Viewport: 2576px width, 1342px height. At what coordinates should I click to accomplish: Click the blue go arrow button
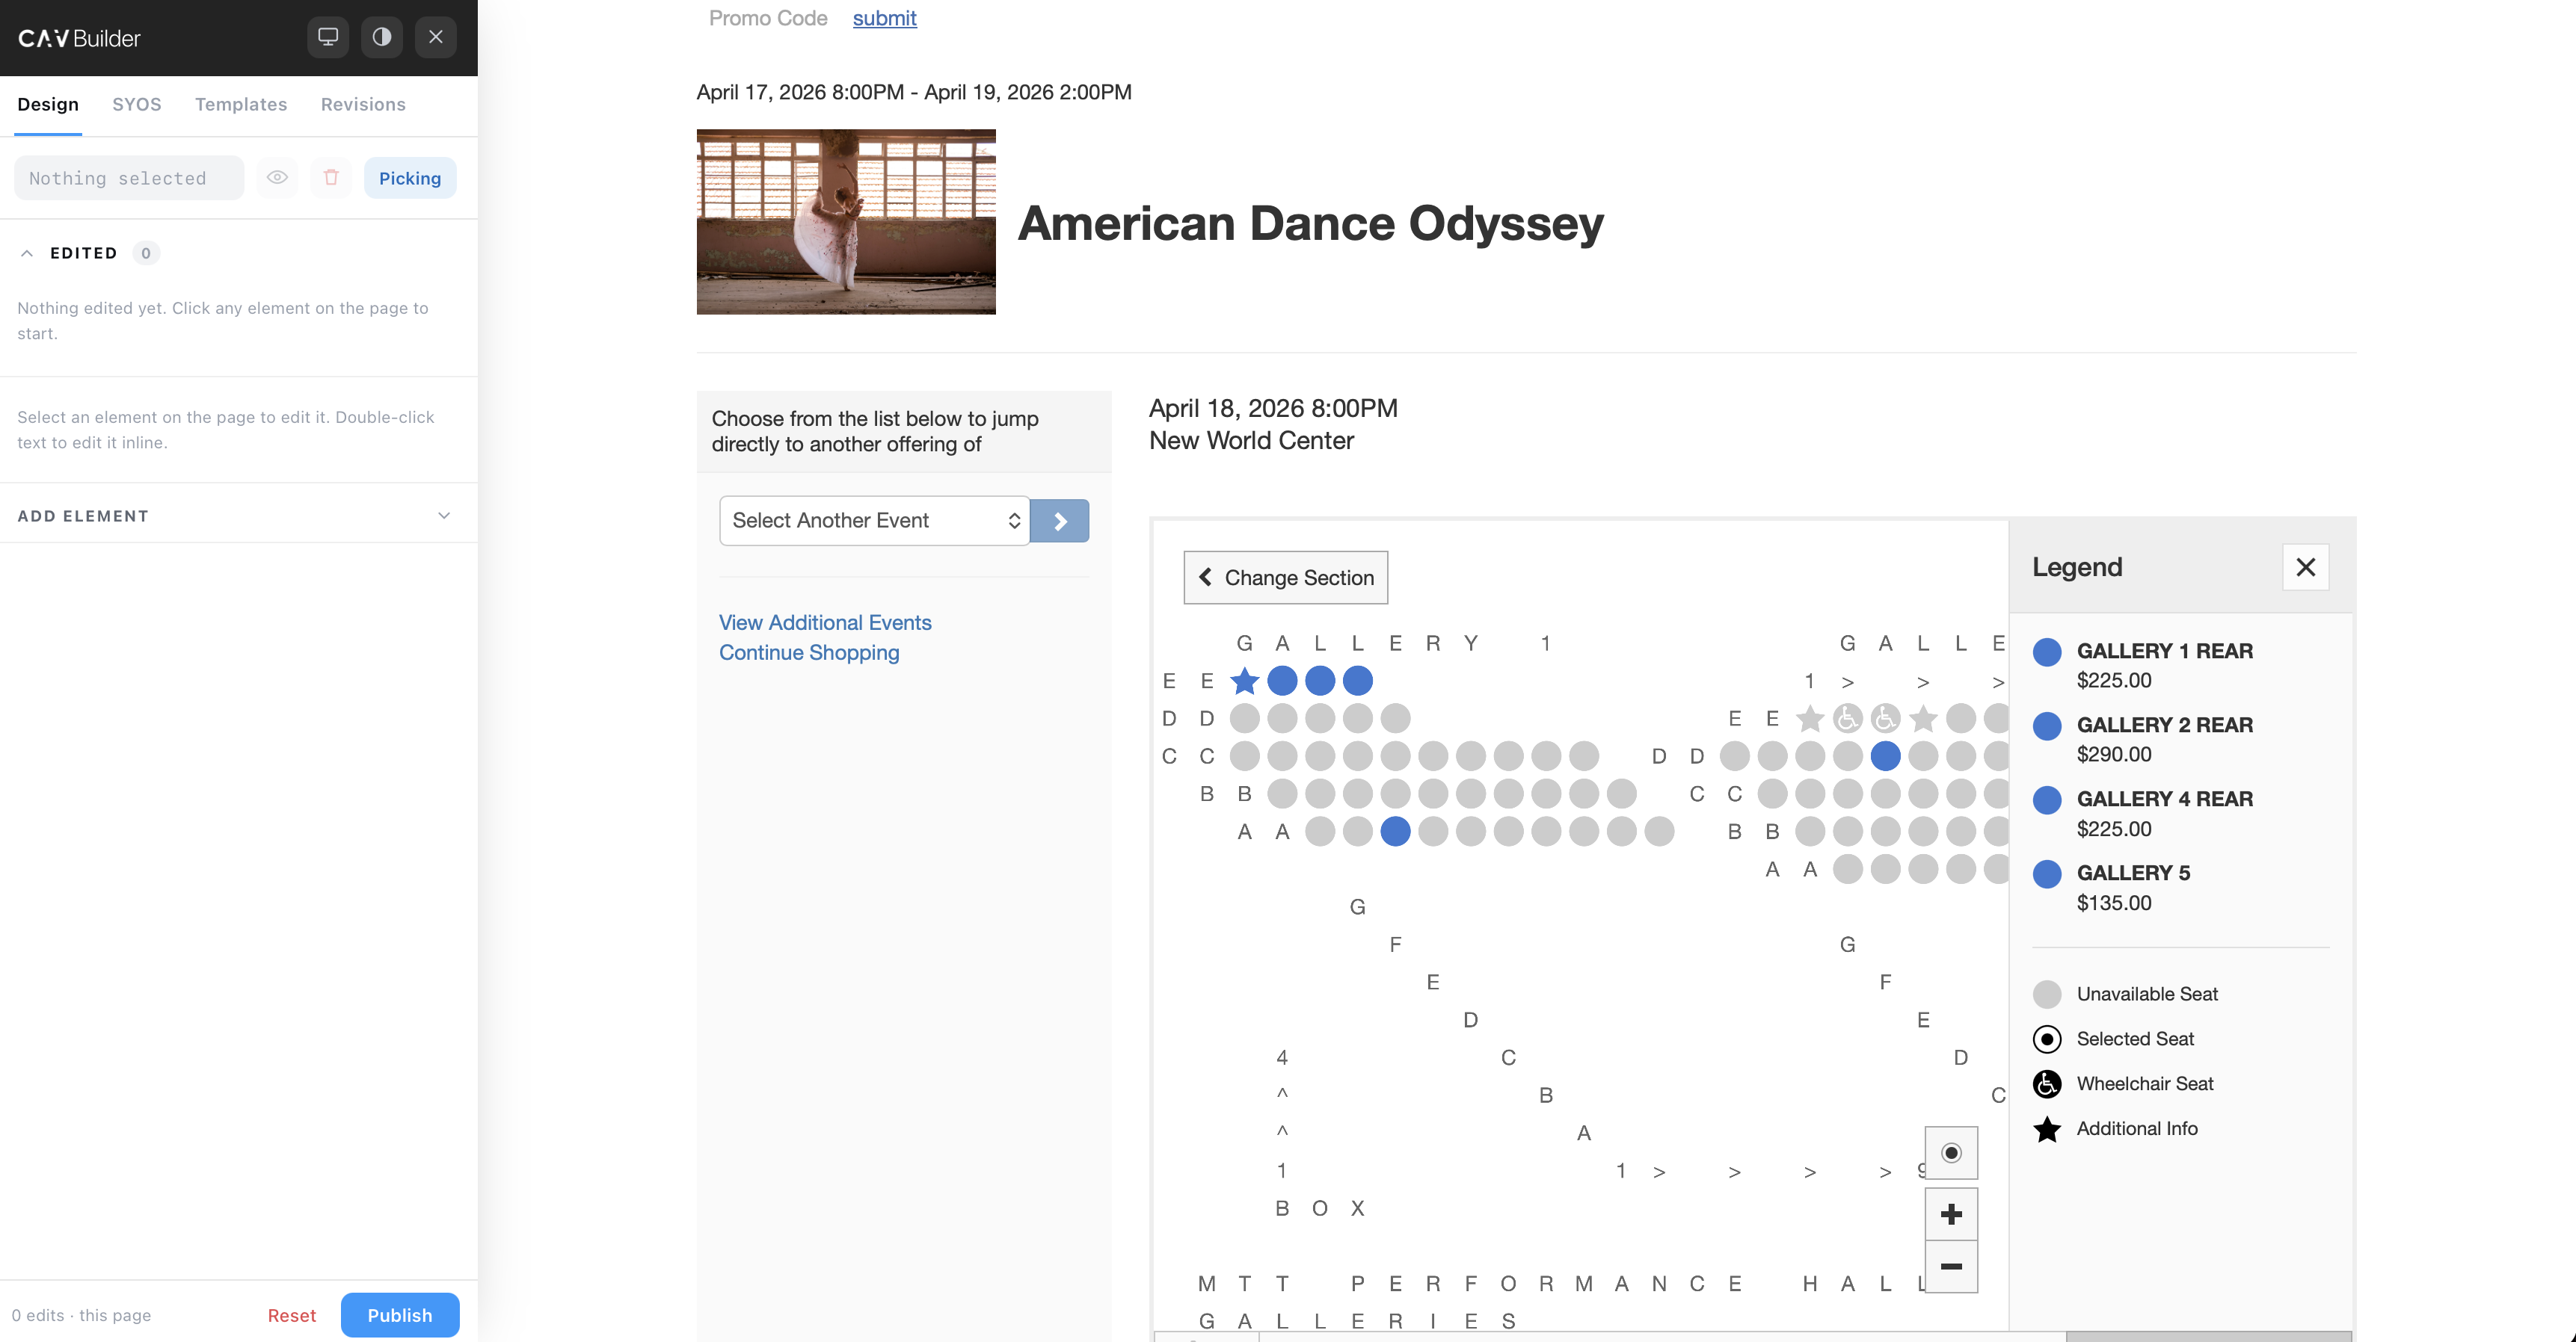(1060, 521)
